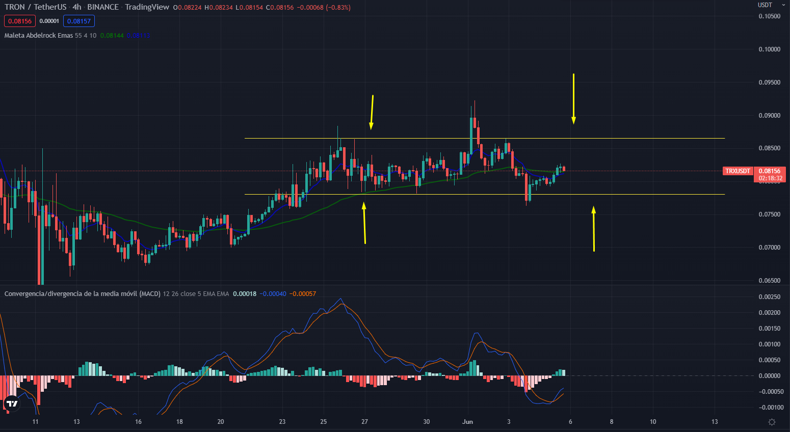Image resolution: width=790 pixels, height=432 pixels.
Task: Click date 11 on time axis
Action: 35,422
